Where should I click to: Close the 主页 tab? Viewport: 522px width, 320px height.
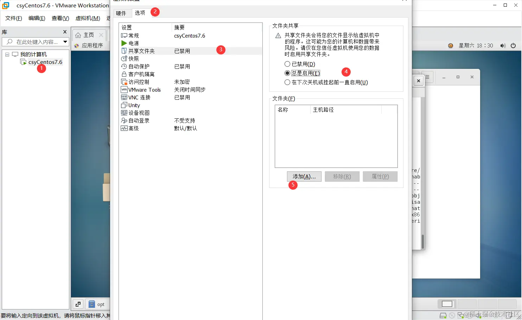[101, 35]
